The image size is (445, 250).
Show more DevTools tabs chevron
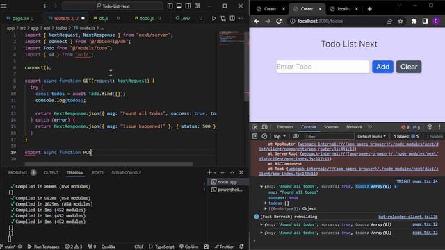(x=369, y=127)
